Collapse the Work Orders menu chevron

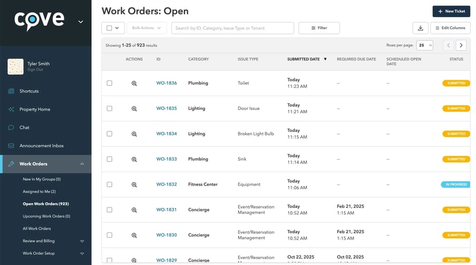coord(82,164)
